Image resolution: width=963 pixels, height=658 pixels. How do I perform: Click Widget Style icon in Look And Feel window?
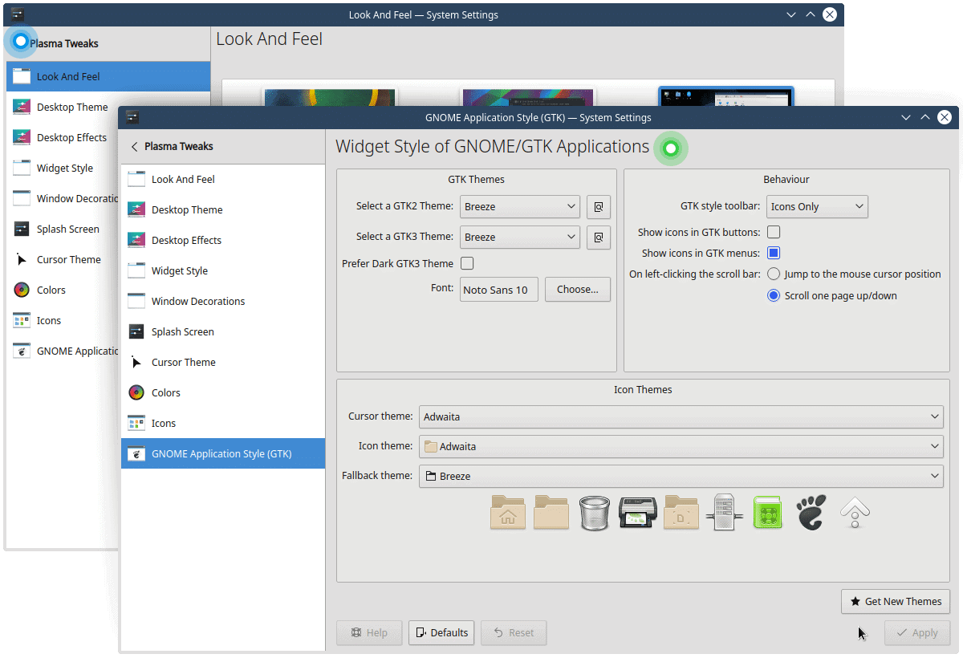pyautogui.click(x=22, y=168)
